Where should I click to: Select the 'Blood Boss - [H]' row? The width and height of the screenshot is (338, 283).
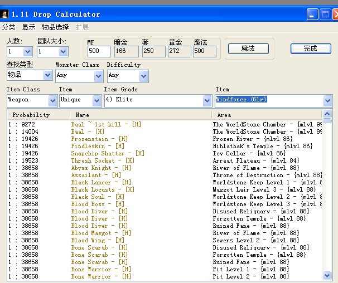pos(165,204)
